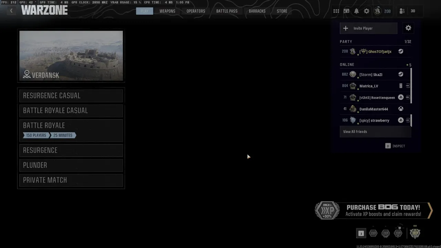Join Rosettenqueen via the join arrow icon
This screenshot has height=248, width=441.
408,97
